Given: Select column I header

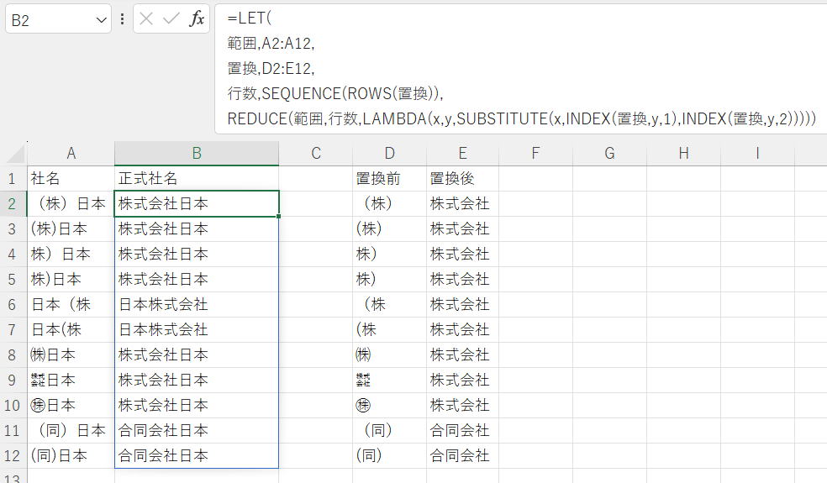Looking at the screenshot, I should click(757, 154).
